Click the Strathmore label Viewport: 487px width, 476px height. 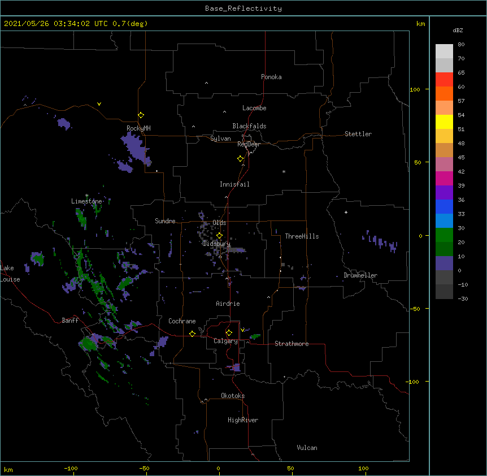tap(292, 344)
